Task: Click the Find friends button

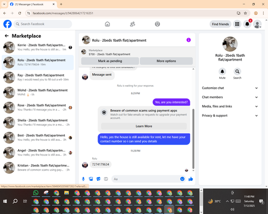Action: tap(220, 24)
